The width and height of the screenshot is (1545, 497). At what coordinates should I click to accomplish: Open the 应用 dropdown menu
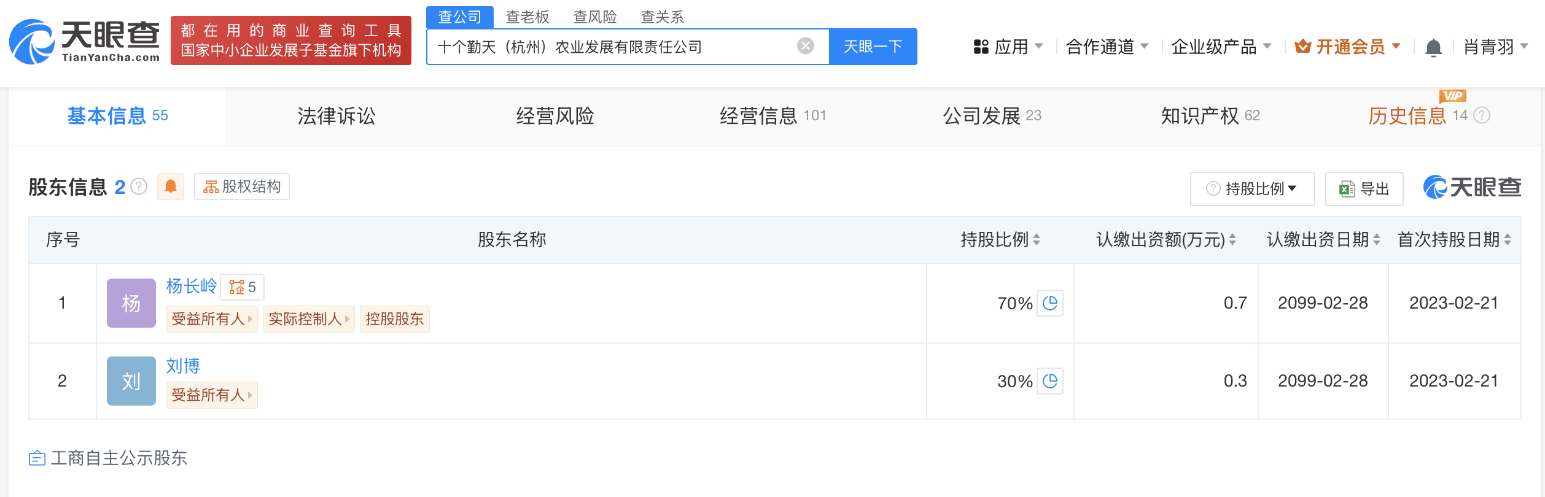pos(1008,47)
